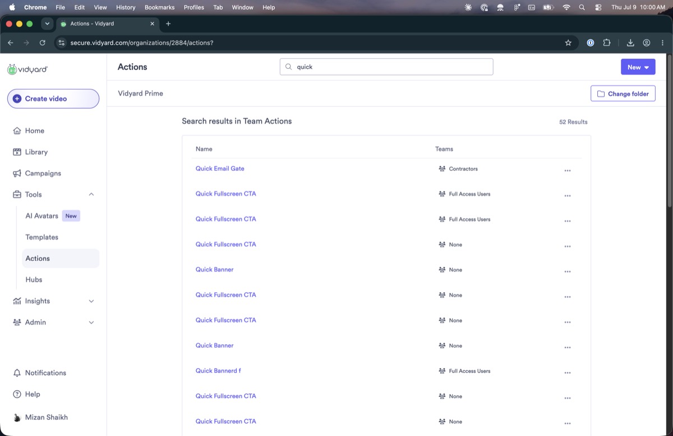
Task: Select Actions under Tools
Action: (61, 258)
